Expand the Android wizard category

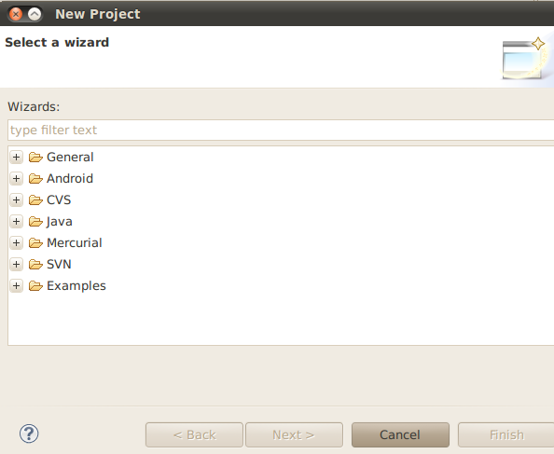16,179
